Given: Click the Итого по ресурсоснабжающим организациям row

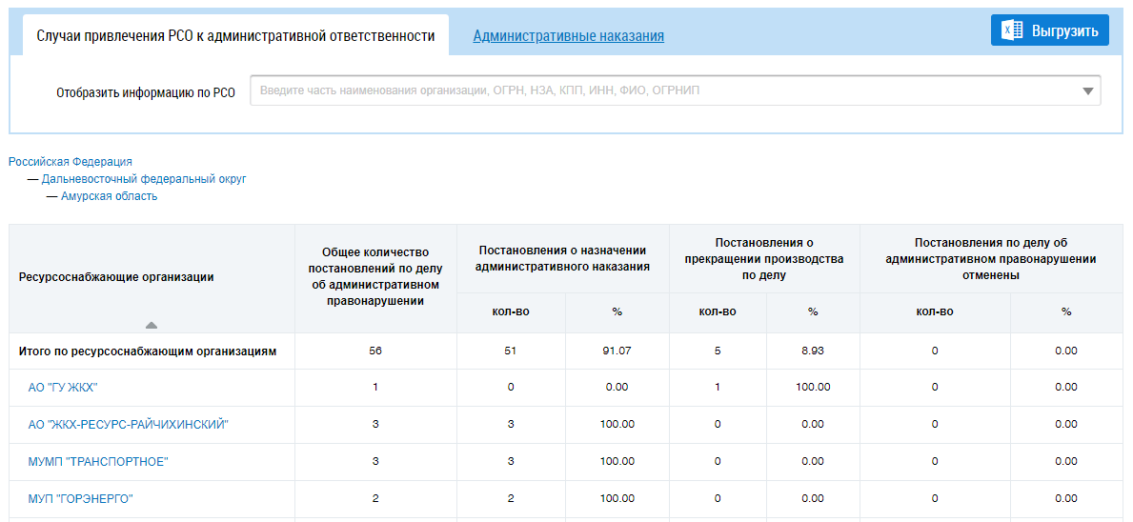Looking at the screenshot, I should point(148,351).
